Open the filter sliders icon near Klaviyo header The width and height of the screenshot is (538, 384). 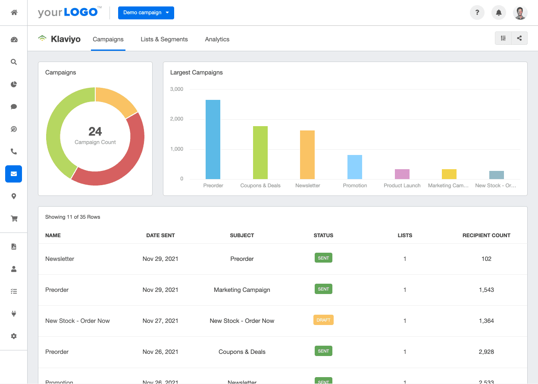pos(503,38)
